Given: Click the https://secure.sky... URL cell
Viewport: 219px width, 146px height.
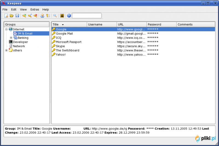Looking at the screenshot, I should 131,46.
